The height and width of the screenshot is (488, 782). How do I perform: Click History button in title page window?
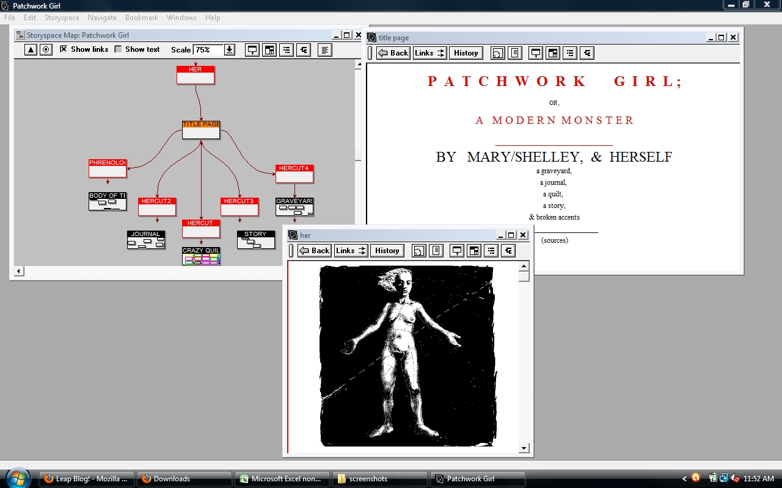pos(466,53)
